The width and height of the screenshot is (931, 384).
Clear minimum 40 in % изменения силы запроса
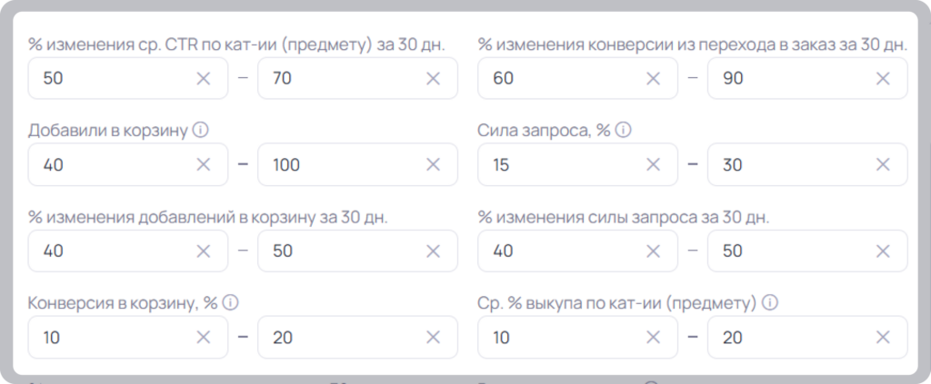pos(653,251)
